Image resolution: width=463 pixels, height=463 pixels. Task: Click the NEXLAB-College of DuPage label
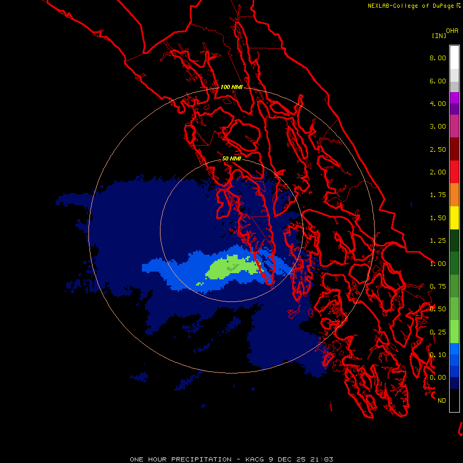[x=411, y=6]
